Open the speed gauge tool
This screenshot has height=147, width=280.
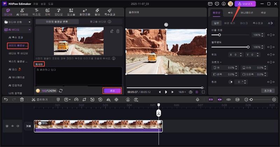pyautogui.click(x=76, y=100)
